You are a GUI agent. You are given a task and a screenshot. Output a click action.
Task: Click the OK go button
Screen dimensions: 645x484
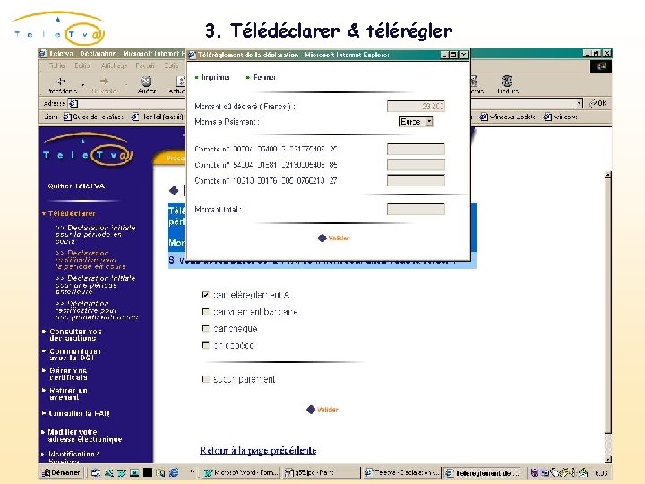[x=598, y=103]
